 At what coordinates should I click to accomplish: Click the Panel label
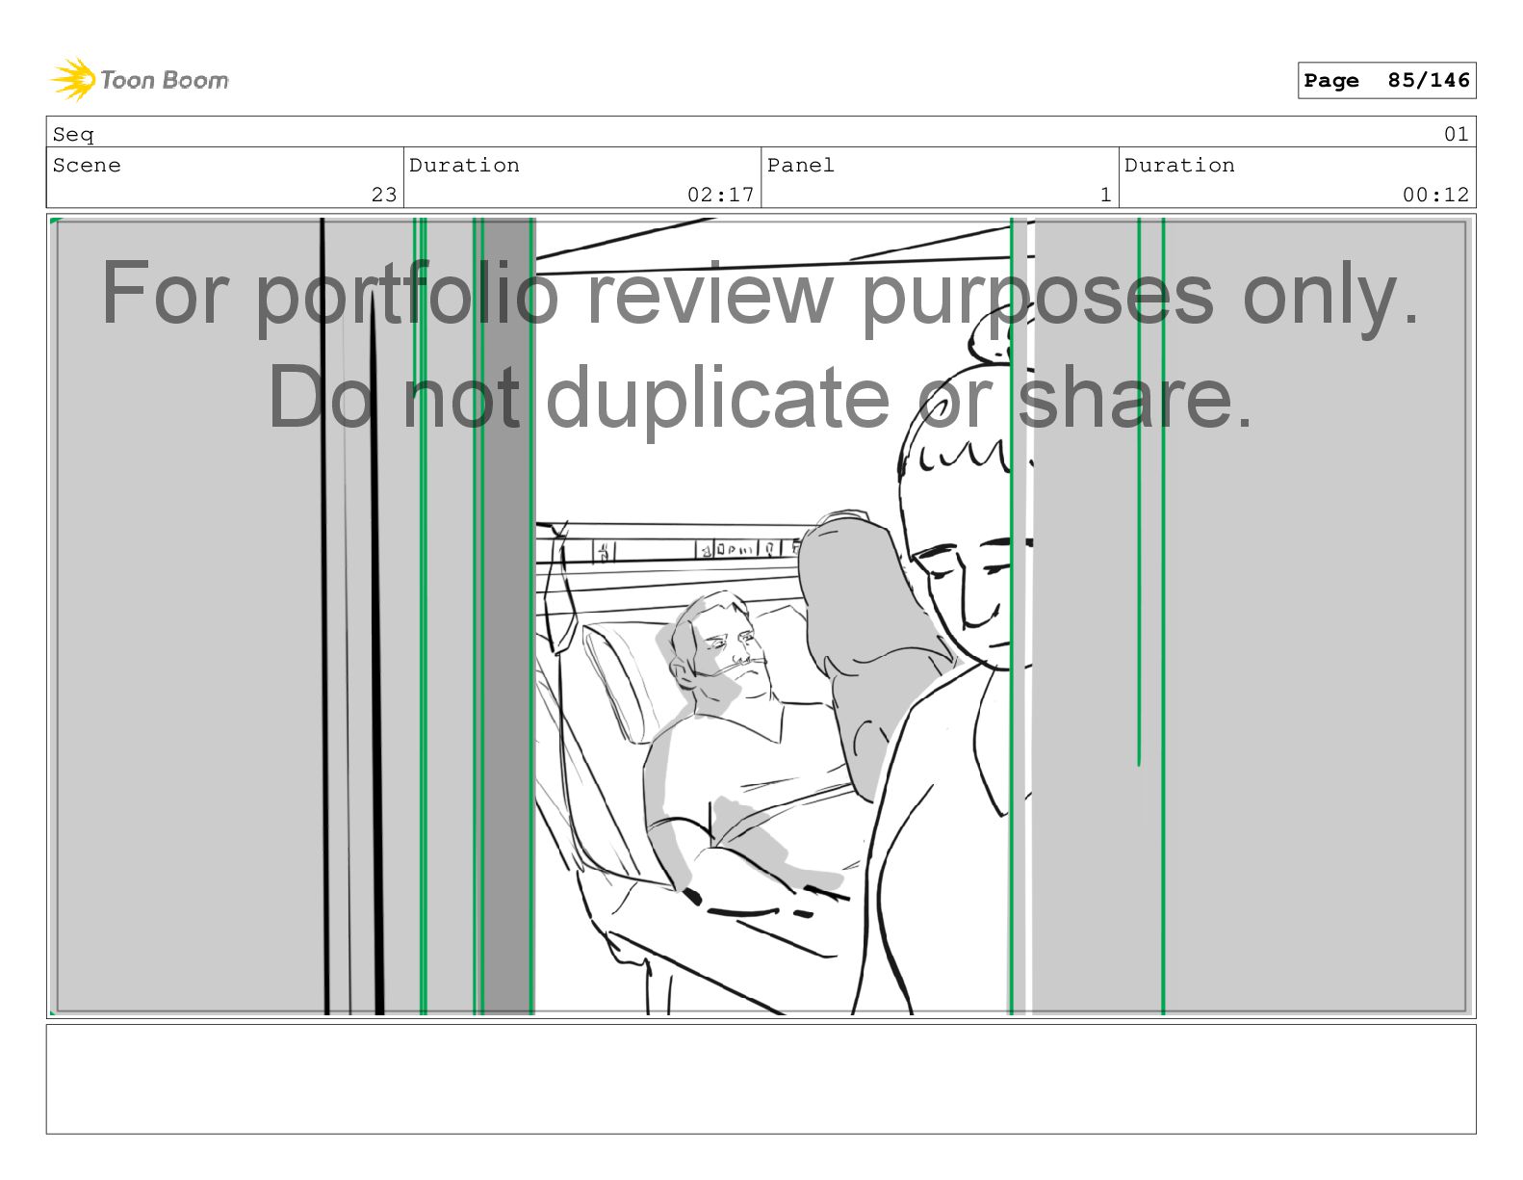[800, 165]
